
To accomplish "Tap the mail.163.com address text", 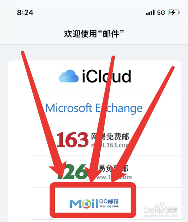I will (110, 145).
